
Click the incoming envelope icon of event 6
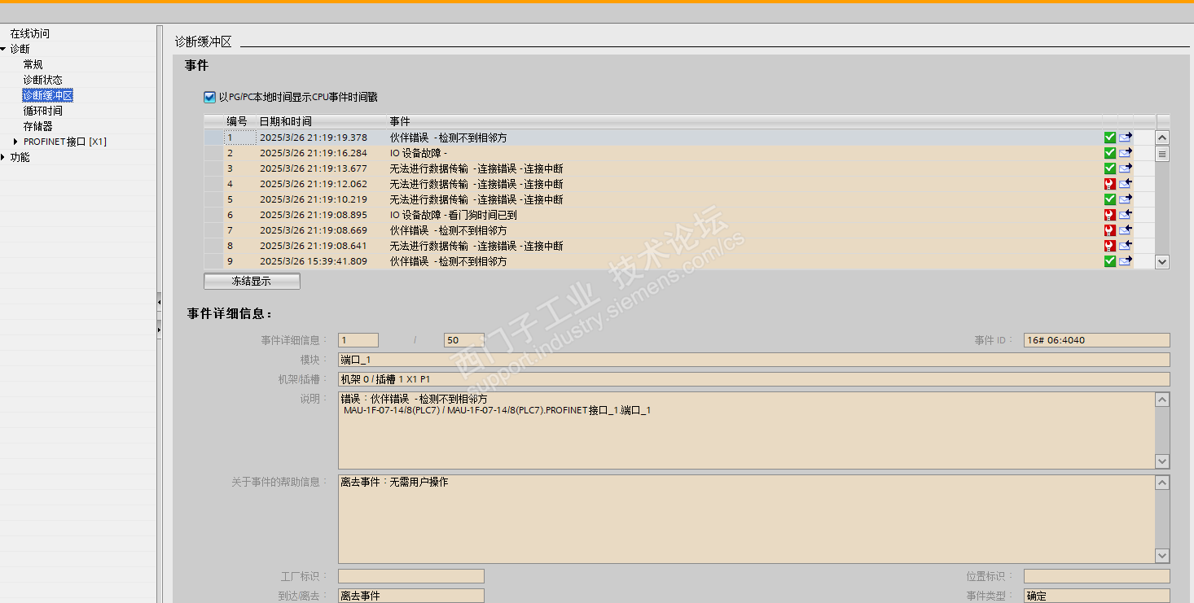[1126, 215]
